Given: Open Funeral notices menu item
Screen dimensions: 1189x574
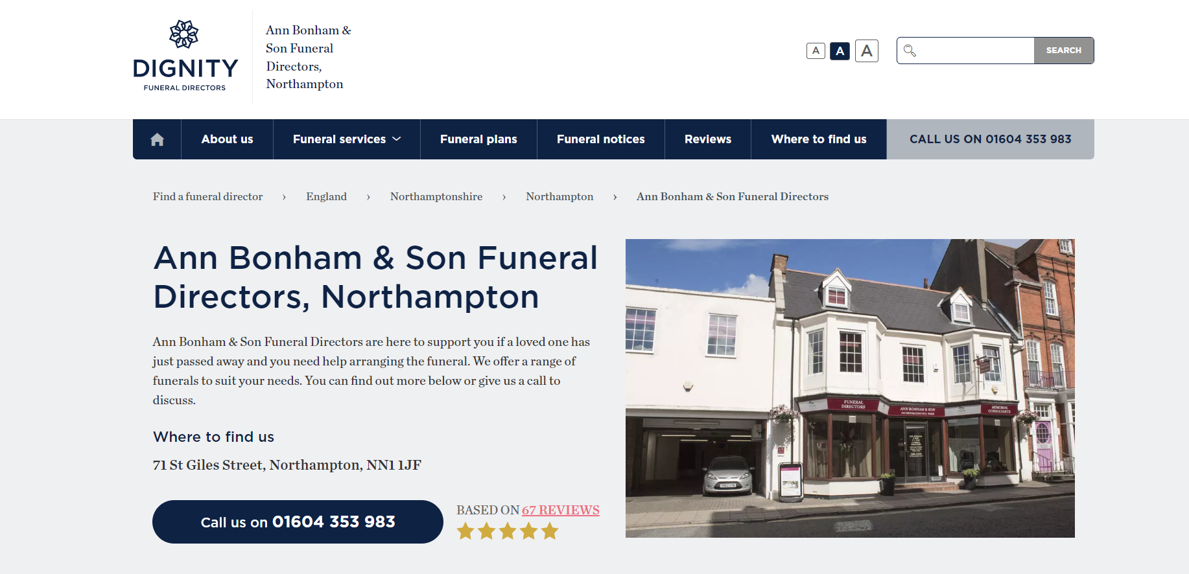Looking at the screenshot, I should click(x=601, y=139).
